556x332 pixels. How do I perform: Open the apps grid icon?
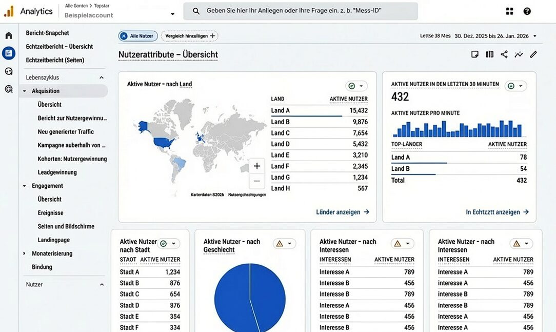click(x=509, y=11)
